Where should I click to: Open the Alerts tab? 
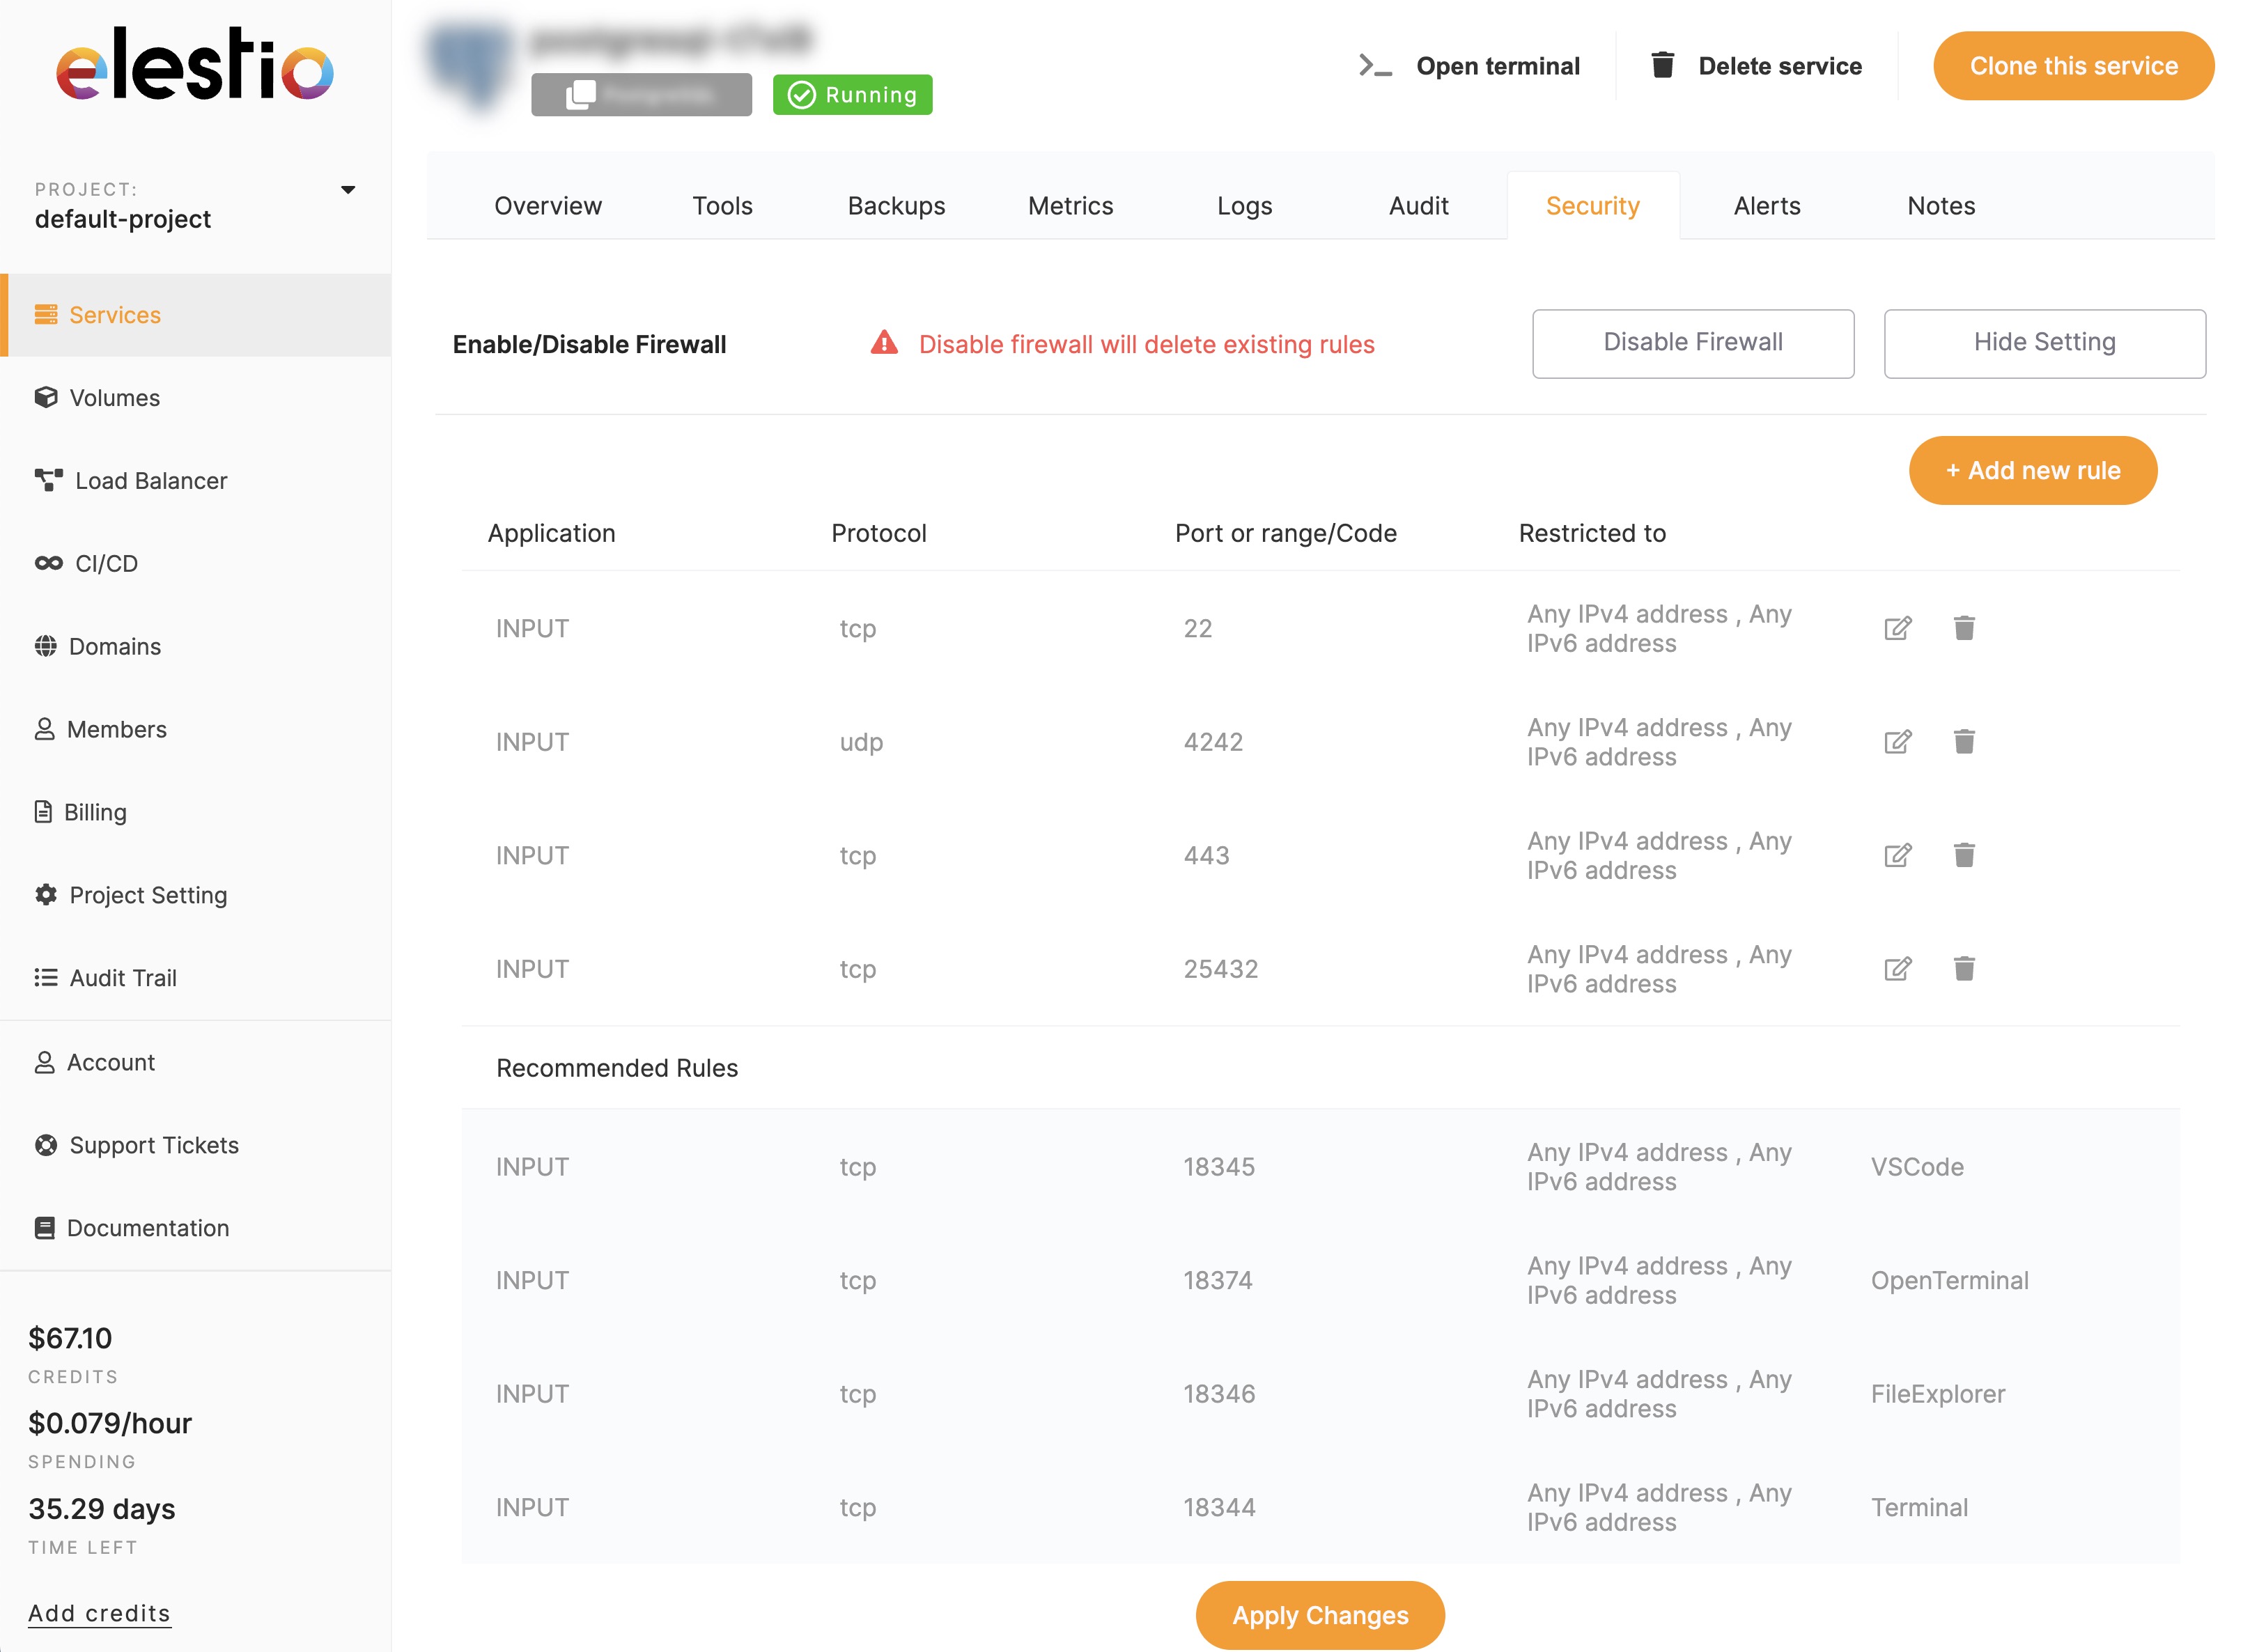click(x=1766, y=205)
